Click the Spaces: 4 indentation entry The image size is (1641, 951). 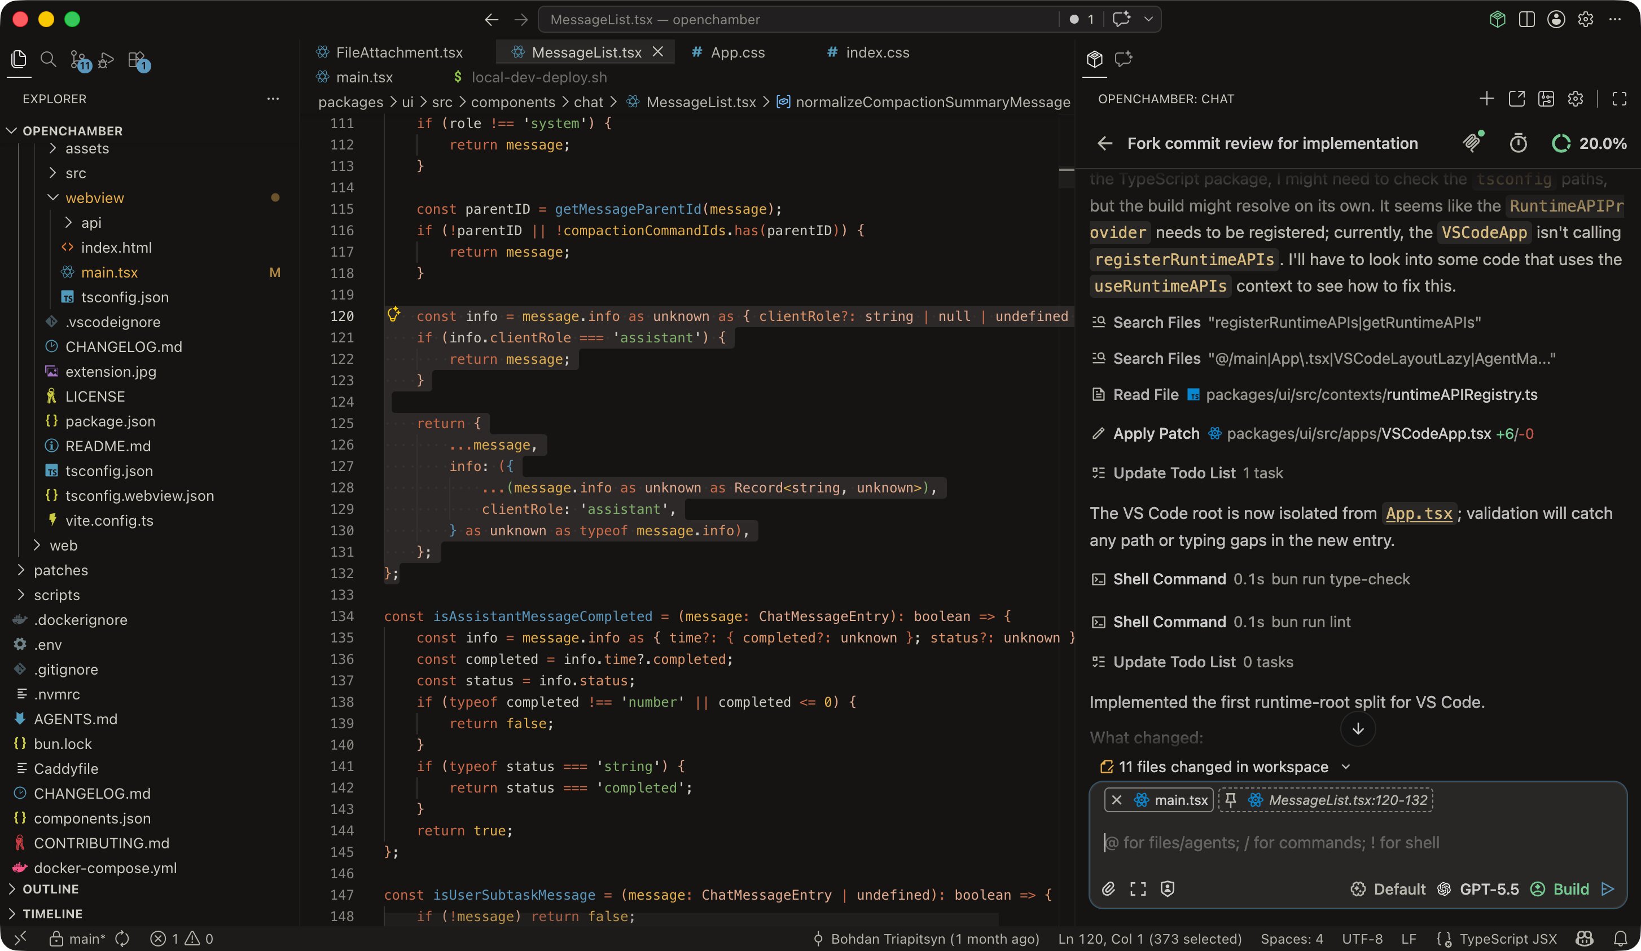tap(1291, 938)
